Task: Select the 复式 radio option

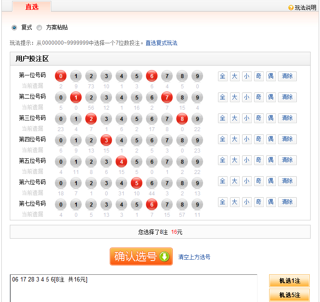Action: tap(14, 28)
